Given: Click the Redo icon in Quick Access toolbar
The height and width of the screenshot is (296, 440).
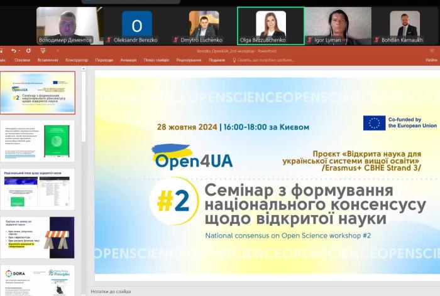Looking at the screenshot, I should click(28, 50).
